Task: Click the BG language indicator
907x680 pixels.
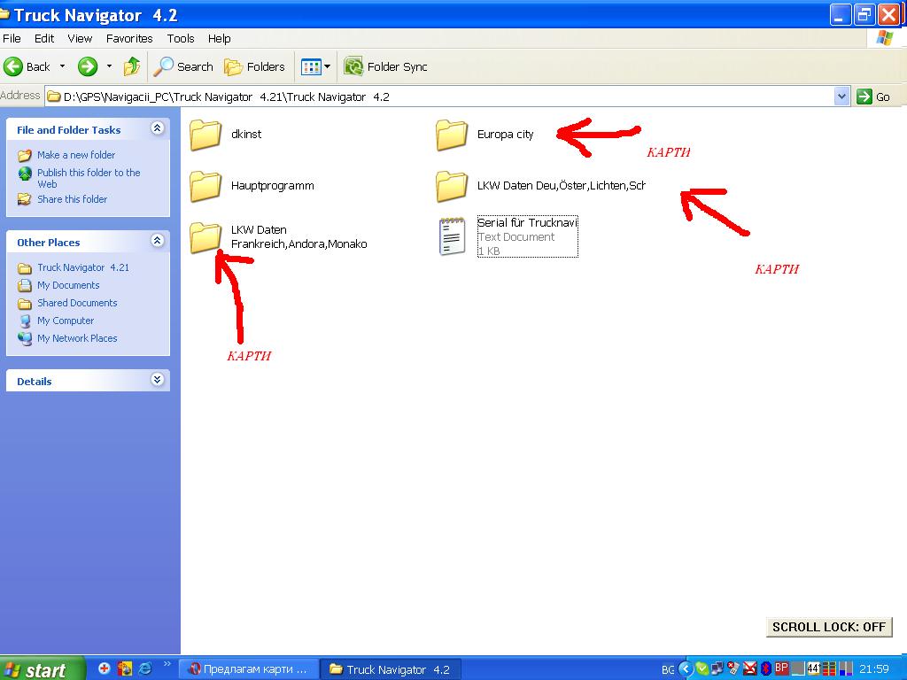Action: 668,669
